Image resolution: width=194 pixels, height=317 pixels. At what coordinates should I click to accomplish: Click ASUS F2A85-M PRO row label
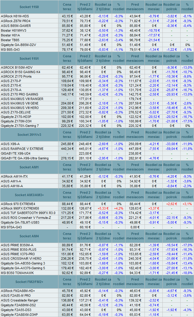click(x=16, y=296)
